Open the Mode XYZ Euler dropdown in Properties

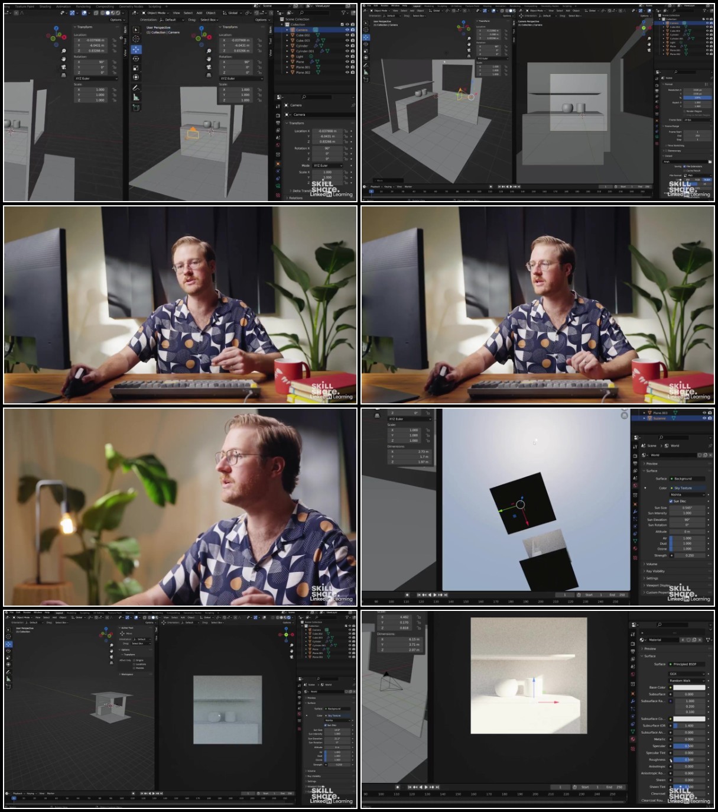click(x=328, y=166)
